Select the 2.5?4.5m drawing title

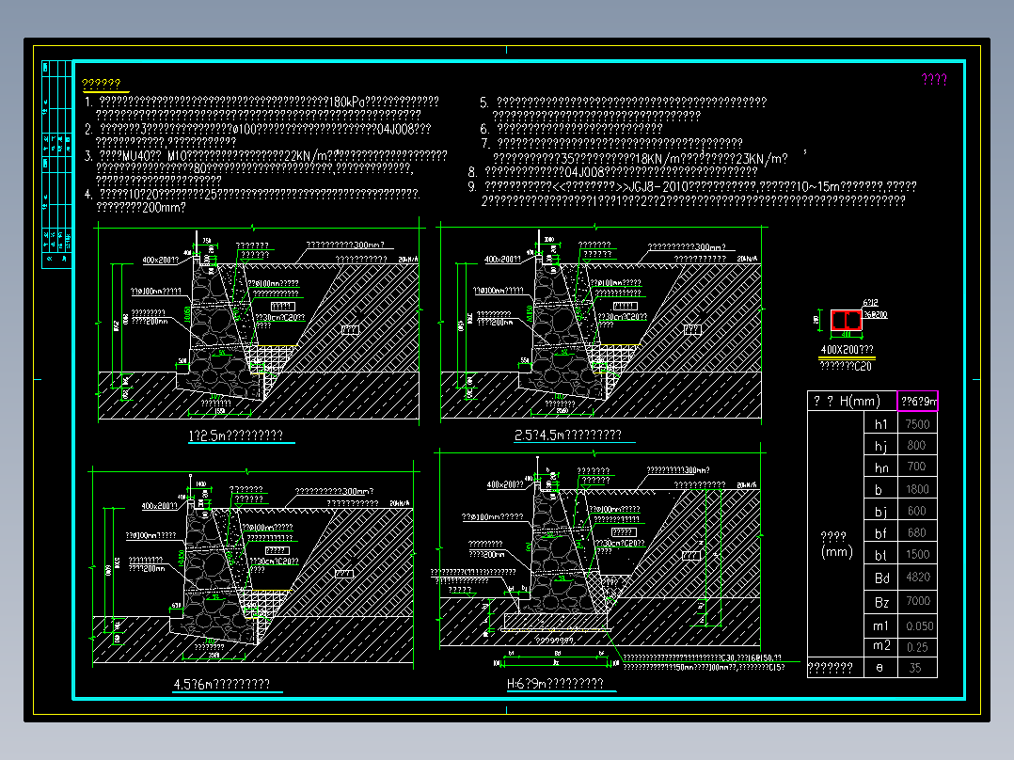(568, 435)
